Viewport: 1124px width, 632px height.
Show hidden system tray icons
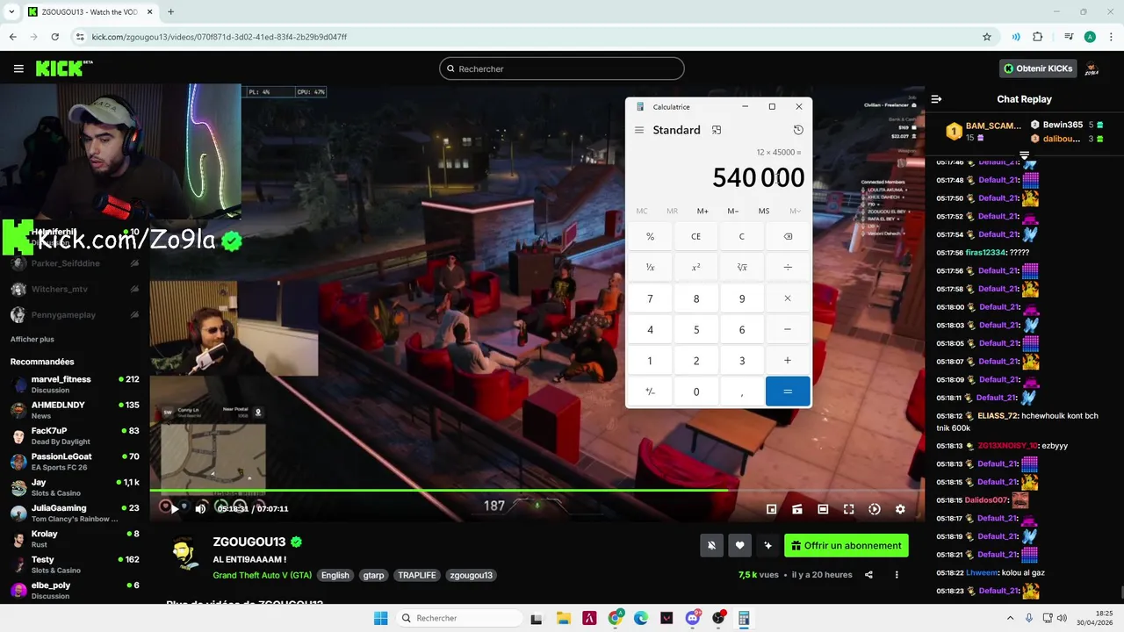click(x=1010, y=618)
